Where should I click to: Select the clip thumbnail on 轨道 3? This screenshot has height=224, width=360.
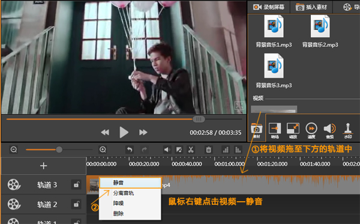(94, 186)
